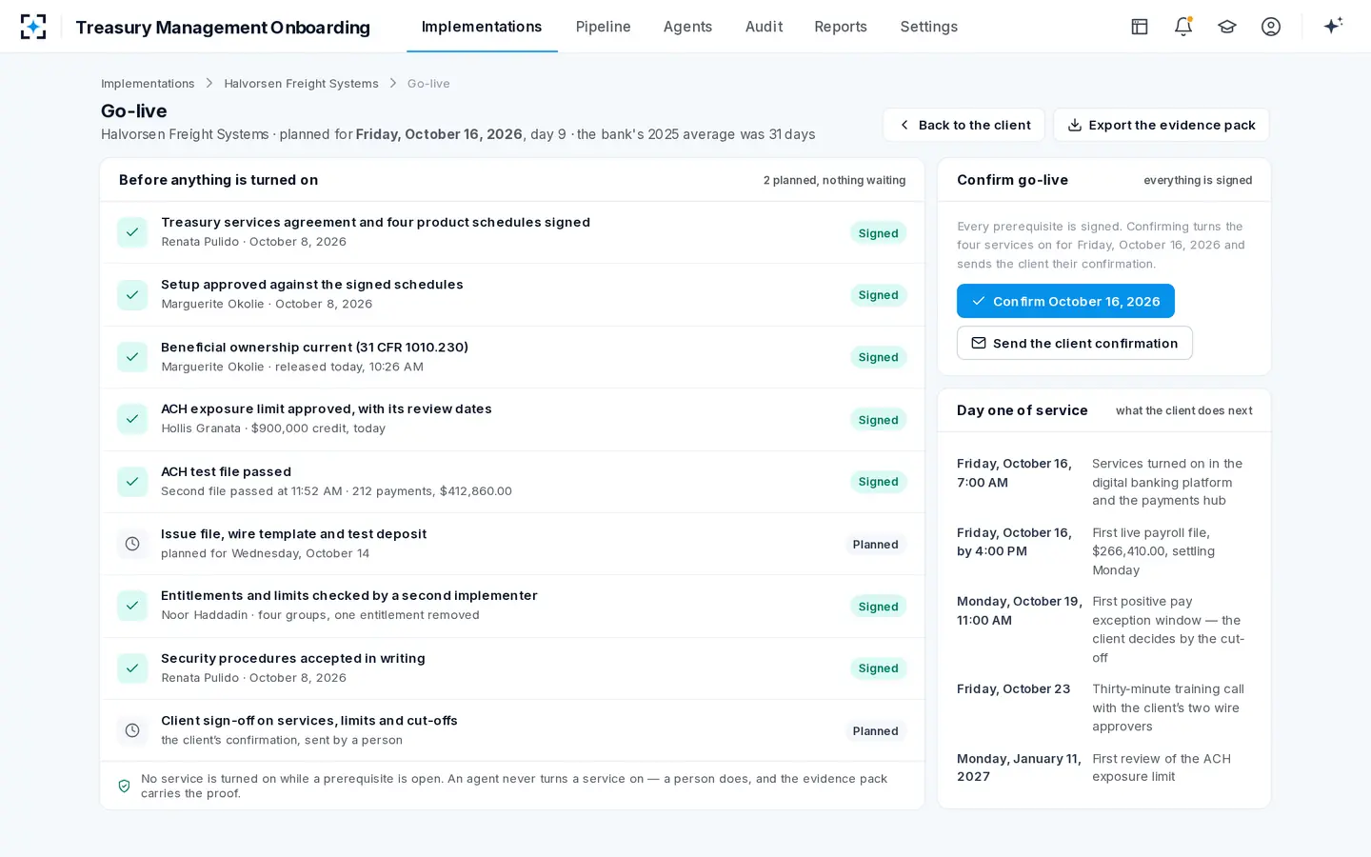Open the Audit tab
The width and height of the screenshot is (1371, 857).
[x=764, y=27]
